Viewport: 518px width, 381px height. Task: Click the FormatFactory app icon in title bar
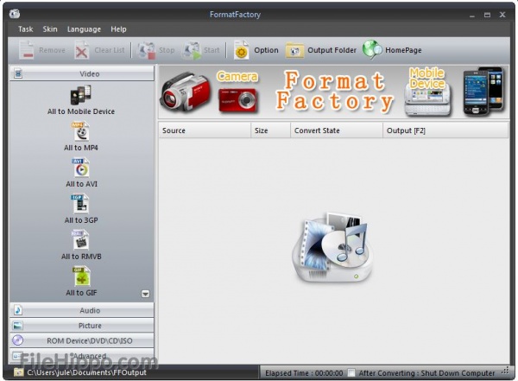[15, 14]
